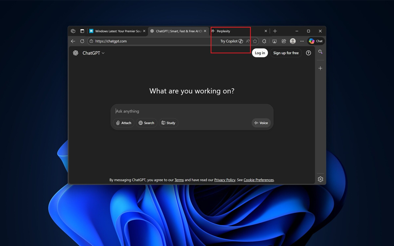
Task: Start Voice mode in the prompt box
Action: (261, 123)
